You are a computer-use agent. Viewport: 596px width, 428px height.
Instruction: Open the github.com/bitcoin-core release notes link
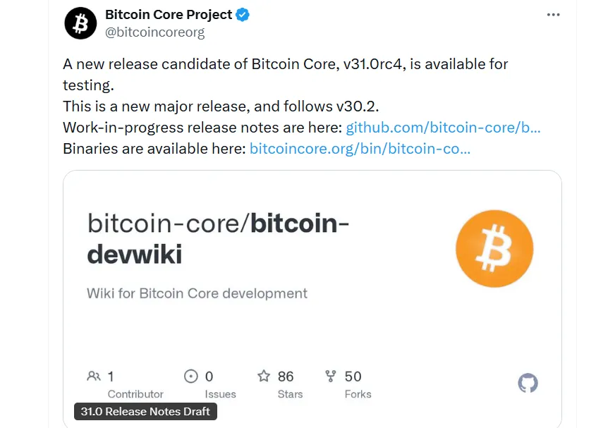point(443,128)
